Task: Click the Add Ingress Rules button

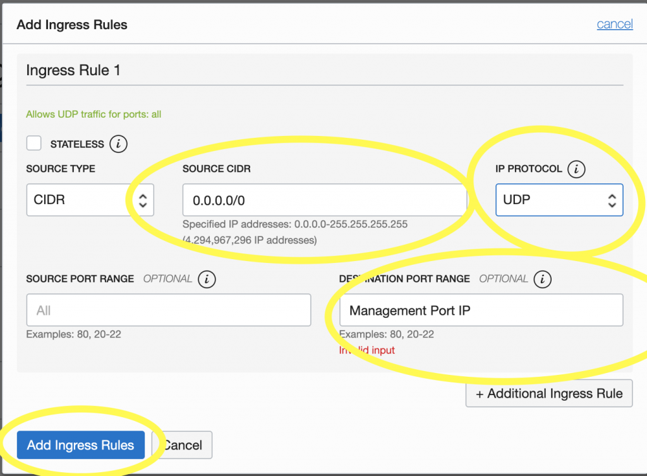Action: click(x=81, y=445)
